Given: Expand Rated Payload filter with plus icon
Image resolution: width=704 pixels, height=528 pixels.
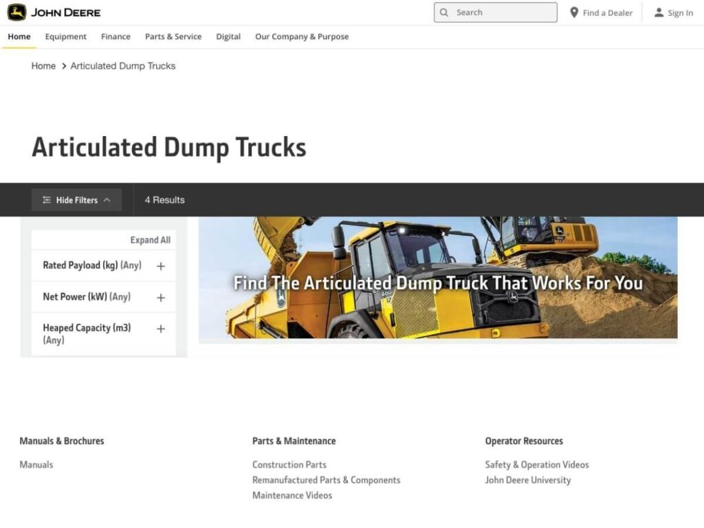Looking at the screenshot, I should 161,266.
